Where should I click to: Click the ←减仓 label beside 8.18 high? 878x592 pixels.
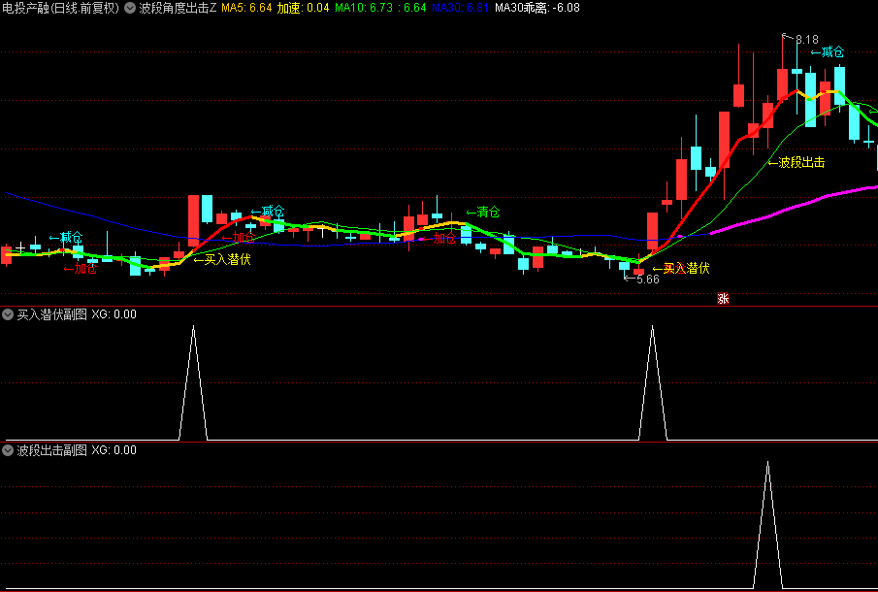pyautogui.click(x=827, y=52)
